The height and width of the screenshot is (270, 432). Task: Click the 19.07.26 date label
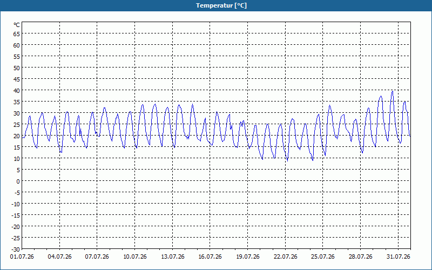(248, 257)
